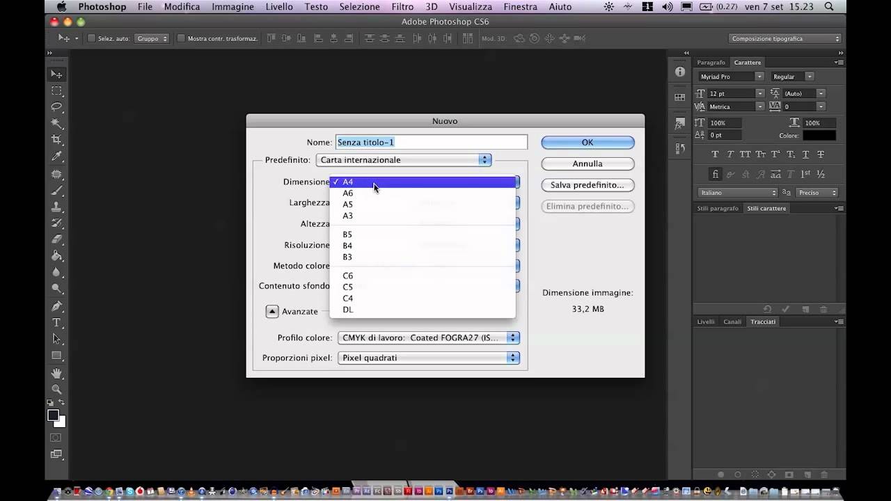This screenshot has height=501, width=891.
Task: Select the Crop tool
Action: click(x=57, y=140)
